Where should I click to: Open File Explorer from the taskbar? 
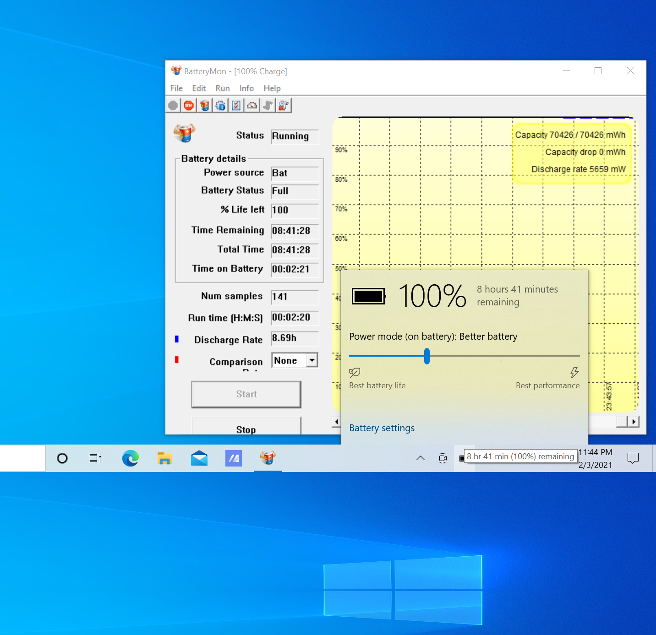point(164,458)
